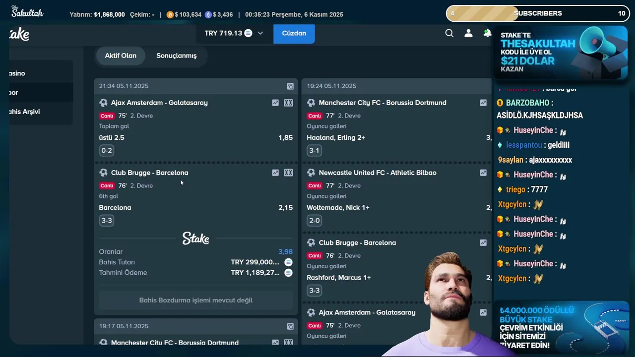
Task: Click the 1,85 odds for üstü 2.5
Action: 286,137
